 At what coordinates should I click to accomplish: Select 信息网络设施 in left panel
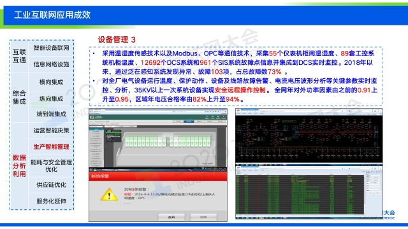[51, 64]
